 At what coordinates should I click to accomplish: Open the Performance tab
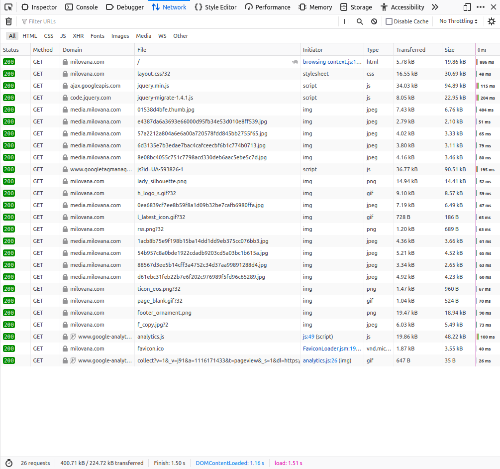click(x=268, y=7)
